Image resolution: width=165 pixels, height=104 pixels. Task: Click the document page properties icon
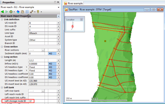tap(22, 12)
